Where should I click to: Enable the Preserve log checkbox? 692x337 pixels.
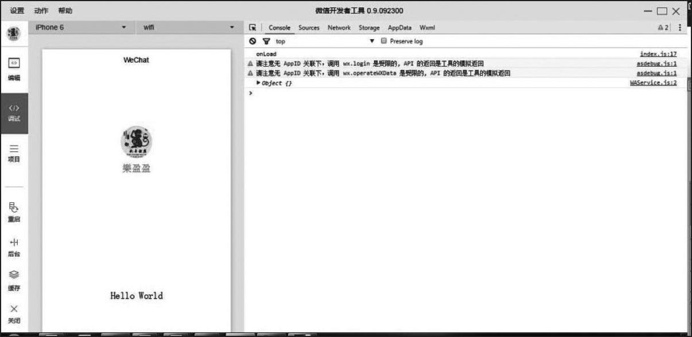pyautogui.click(x=384, y=41)
